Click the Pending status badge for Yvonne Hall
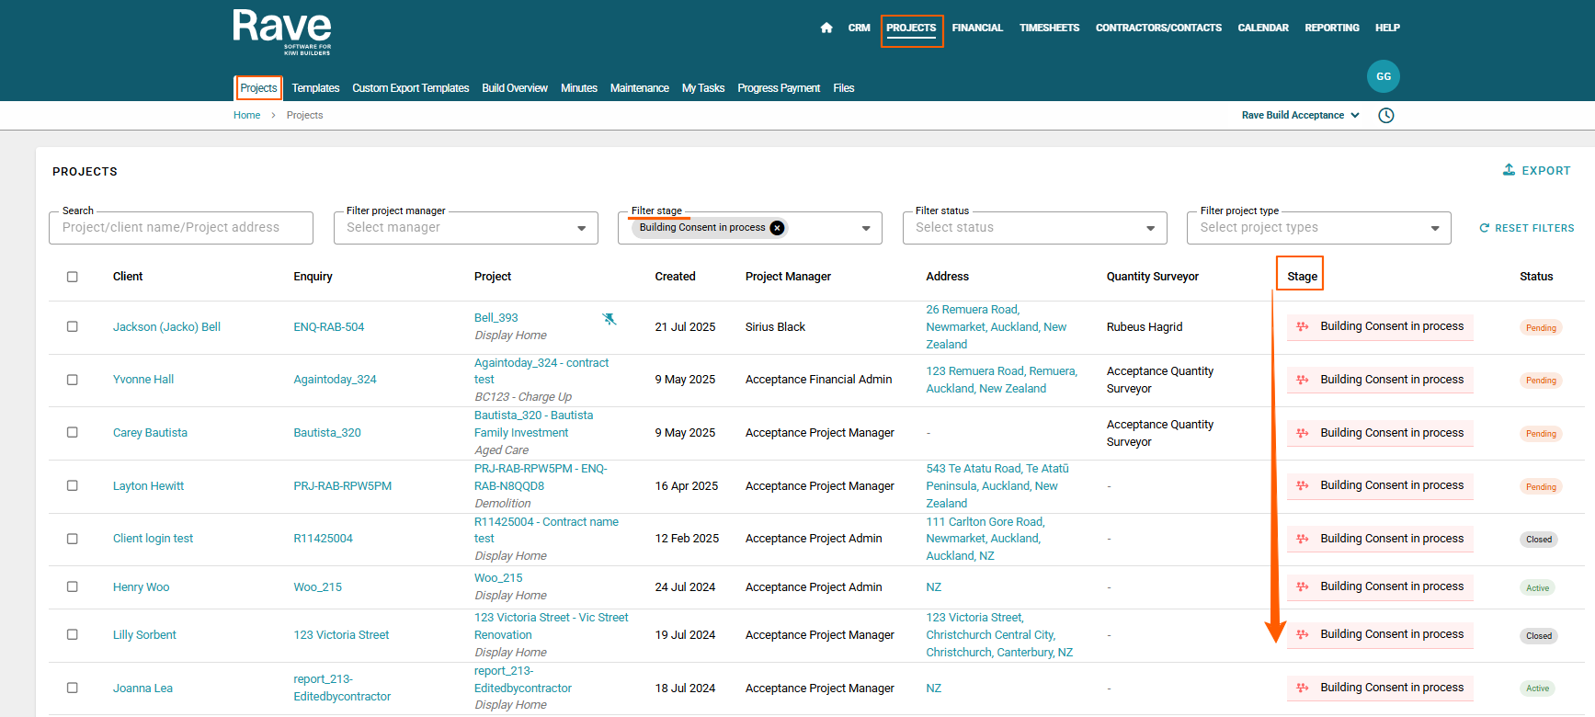 coord(1541,381)
